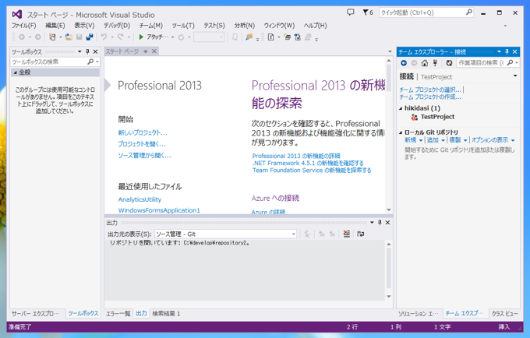Refresh the Team Explorer panel
Image resolution: width=530 pixels, height=338 pixels.
449,63
